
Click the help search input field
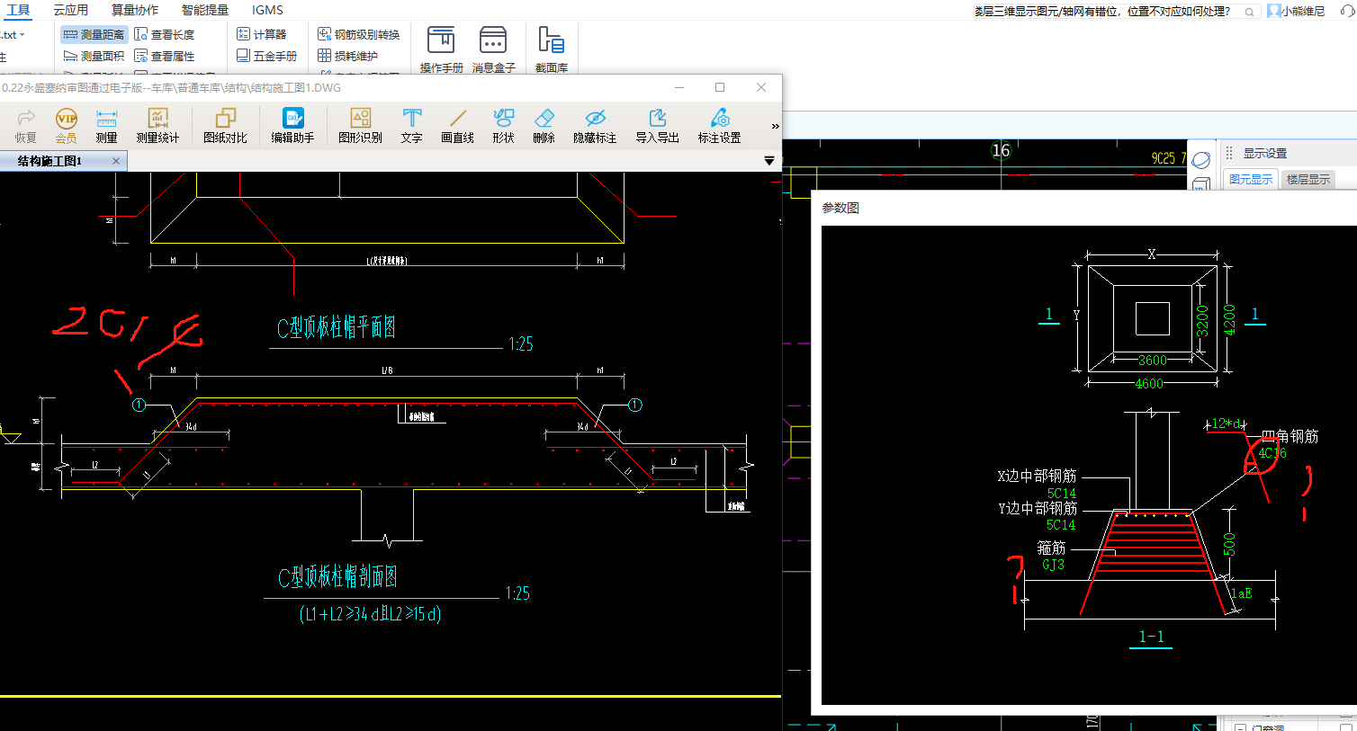(x=1107, y=12)
